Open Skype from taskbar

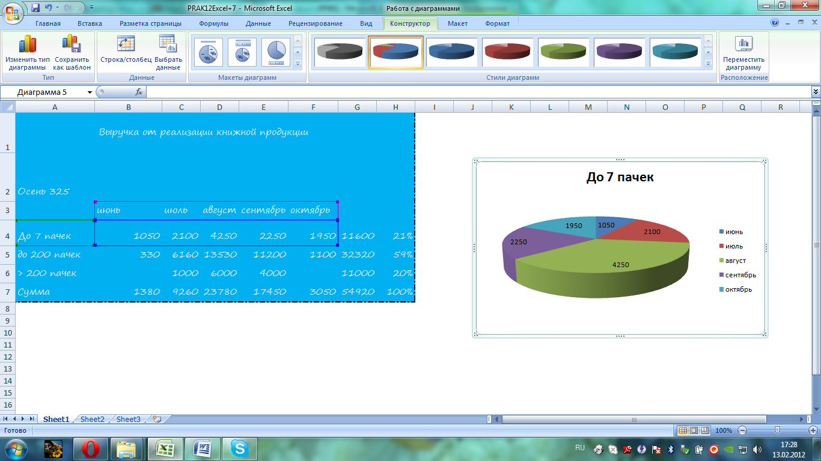click(x=239, y=449)
